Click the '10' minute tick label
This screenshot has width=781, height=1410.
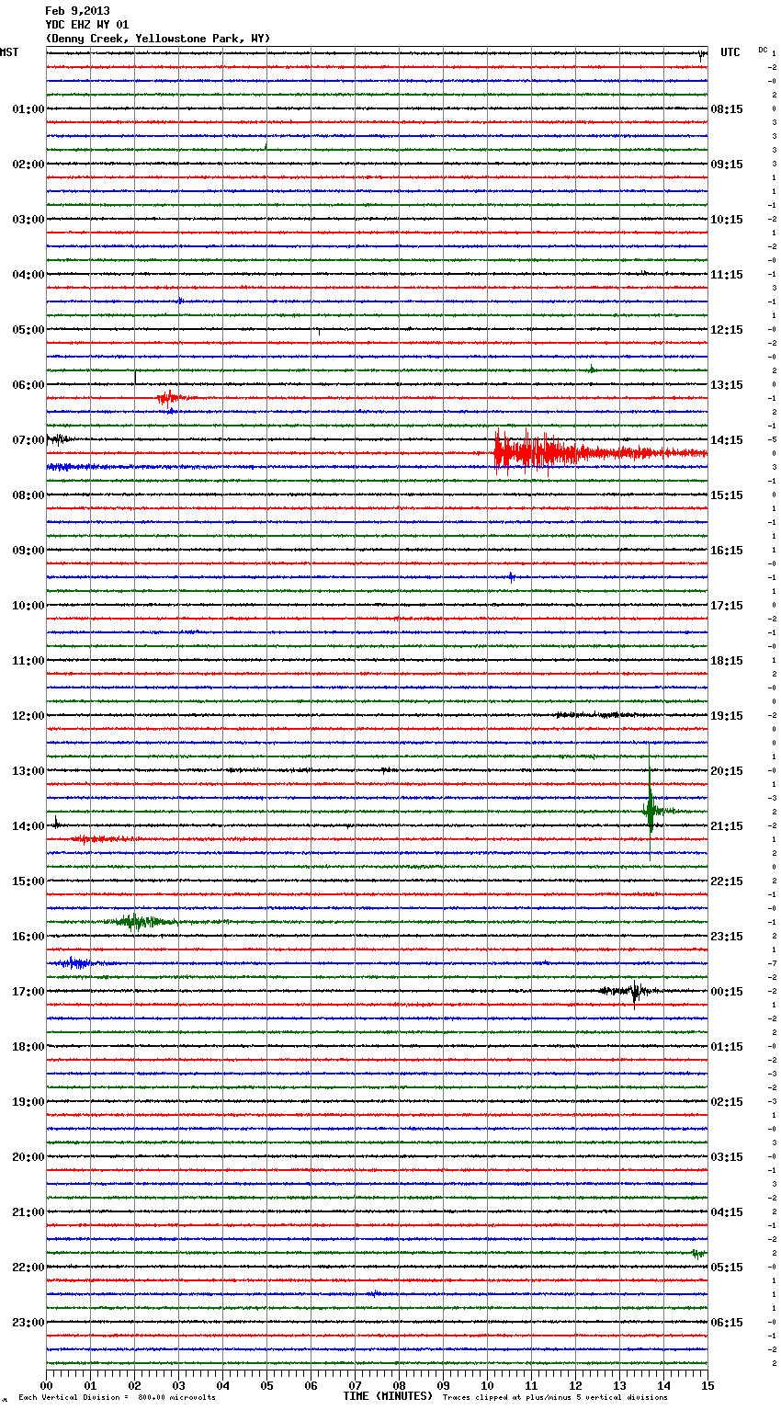487,1386
